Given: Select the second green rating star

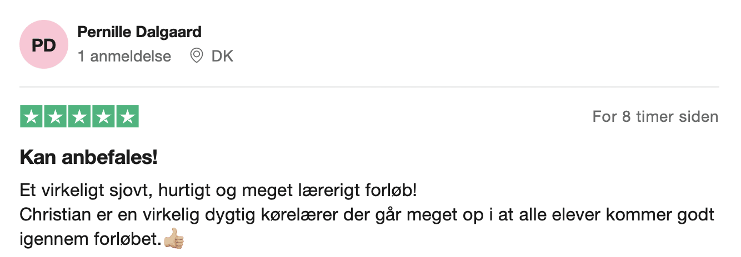Looking at the screenshot, I should pos(56,116).
